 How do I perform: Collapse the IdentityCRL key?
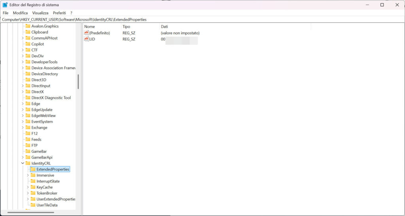23,163
